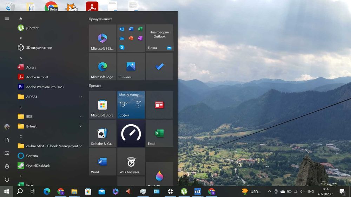The image size is (351, 197).
Task: Open the Снимки photos tile
Action: click(131, 66)
